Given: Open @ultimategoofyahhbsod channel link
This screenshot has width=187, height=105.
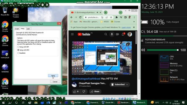Looking at the screenshot, I should point(86,79).
